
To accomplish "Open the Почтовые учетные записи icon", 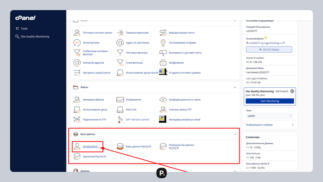I will tap(77, 33).
